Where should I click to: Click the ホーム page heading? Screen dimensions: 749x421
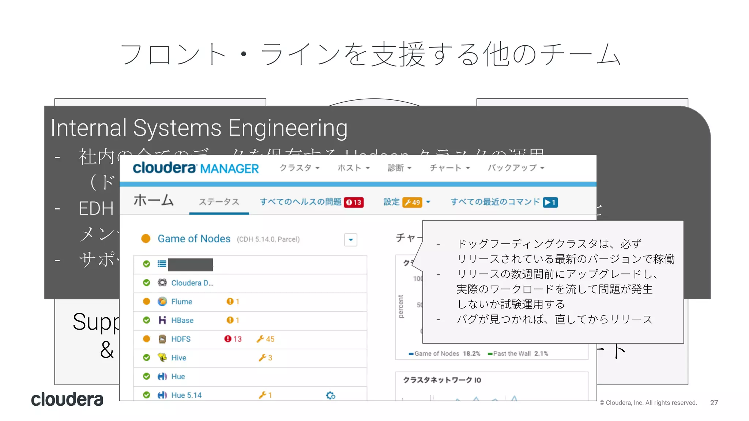(153, 200)
